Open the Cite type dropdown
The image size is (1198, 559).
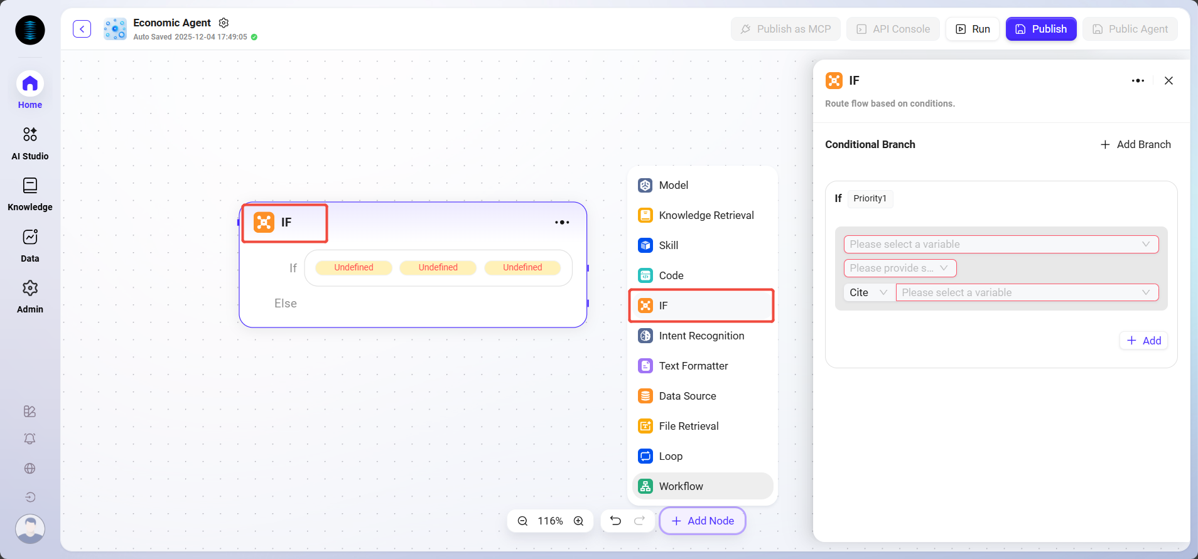coord(868,292)
